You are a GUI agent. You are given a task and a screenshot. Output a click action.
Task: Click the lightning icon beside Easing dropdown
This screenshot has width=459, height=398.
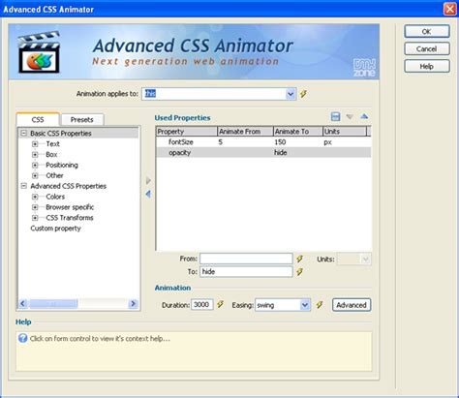[x=320, y=305]
